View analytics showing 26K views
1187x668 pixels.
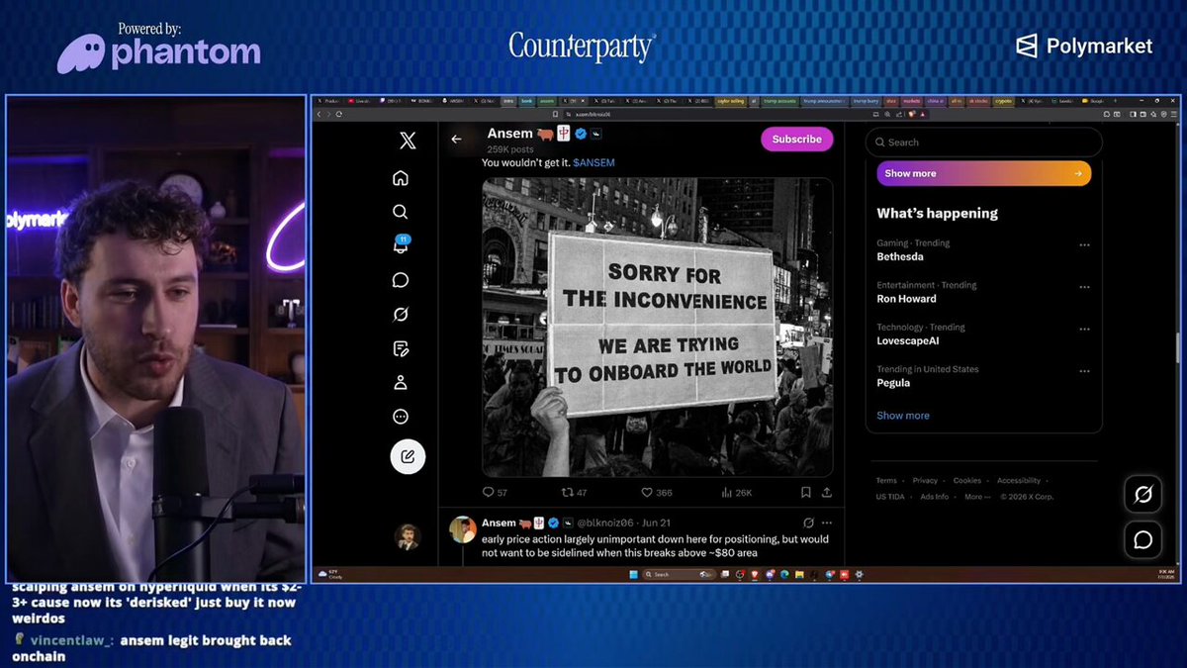(737, 492)
